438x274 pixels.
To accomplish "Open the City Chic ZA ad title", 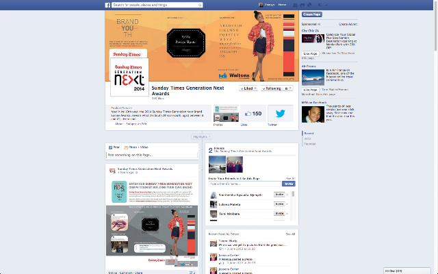I will click(x=310, y=31).
